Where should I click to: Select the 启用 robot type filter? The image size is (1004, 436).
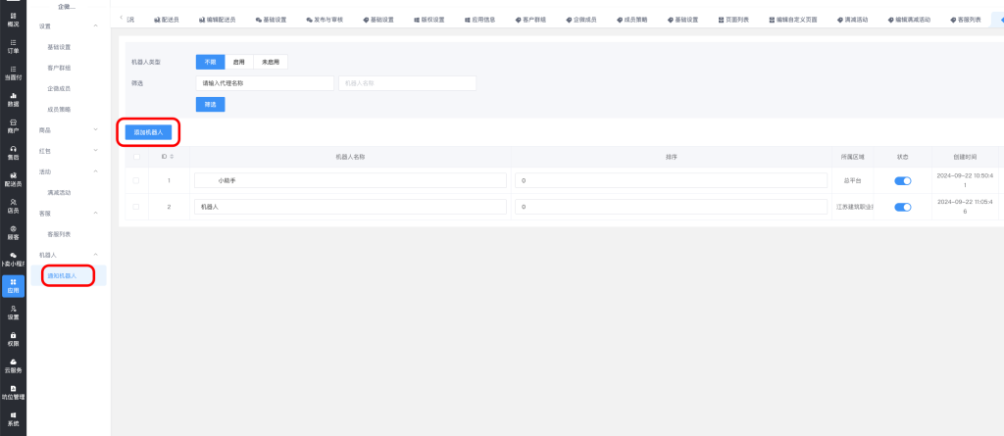pyautogui.click(x=238, y=62)
